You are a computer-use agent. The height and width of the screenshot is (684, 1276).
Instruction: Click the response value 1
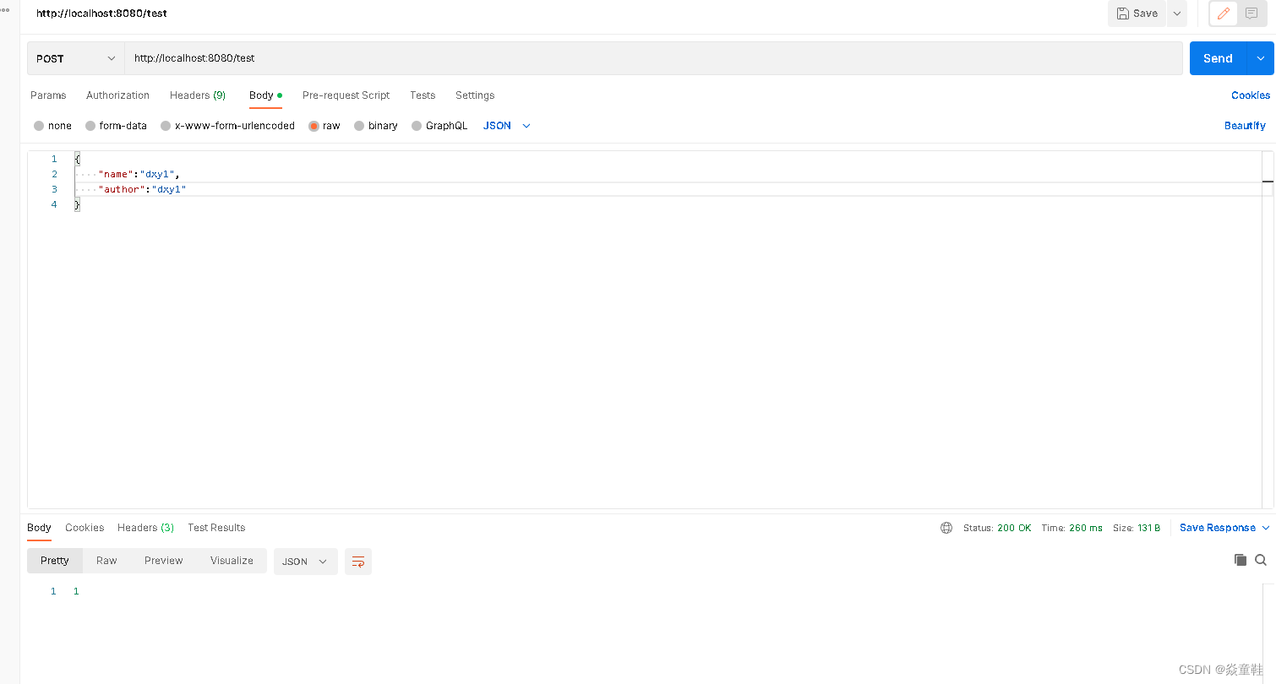pyautogui.click(x=76, y=591)
